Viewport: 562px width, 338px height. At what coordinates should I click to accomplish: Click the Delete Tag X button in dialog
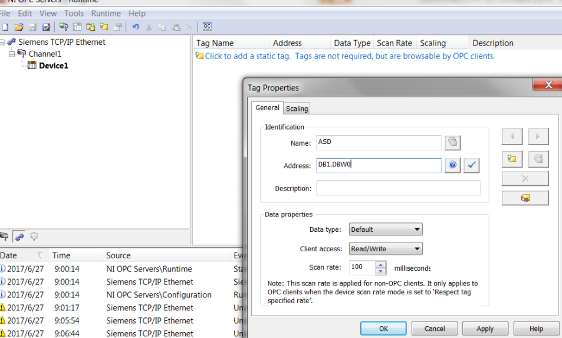point(525,179)
